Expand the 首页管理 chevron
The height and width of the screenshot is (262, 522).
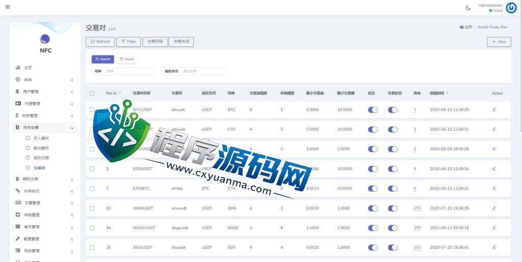pyautogui.click(x=72, y=227)
